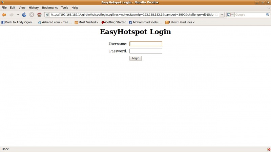This screenshot has width=271, height=152.
Task: Close the Firefox window
Action: (268, 2)
